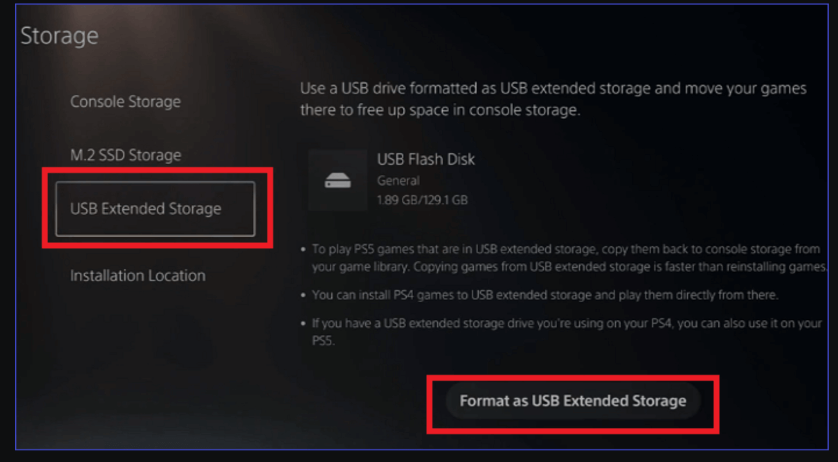Click the drive entry row for USB Flash Disk
838x462 pixels.
pyautogui.click(x=407, y=177)
